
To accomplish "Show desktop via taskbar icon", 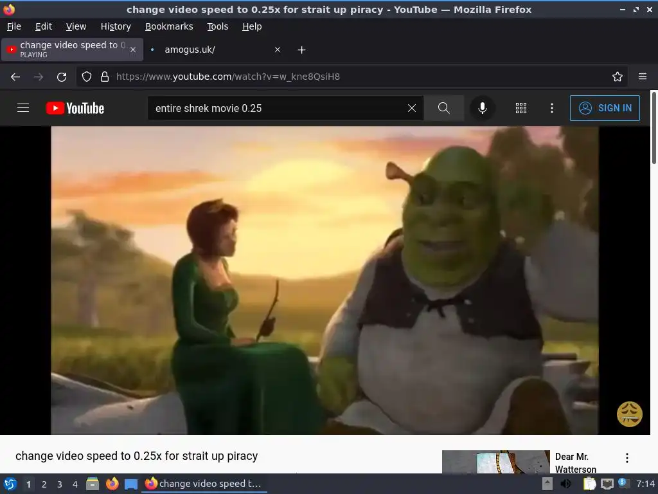I will click(131, 484).
